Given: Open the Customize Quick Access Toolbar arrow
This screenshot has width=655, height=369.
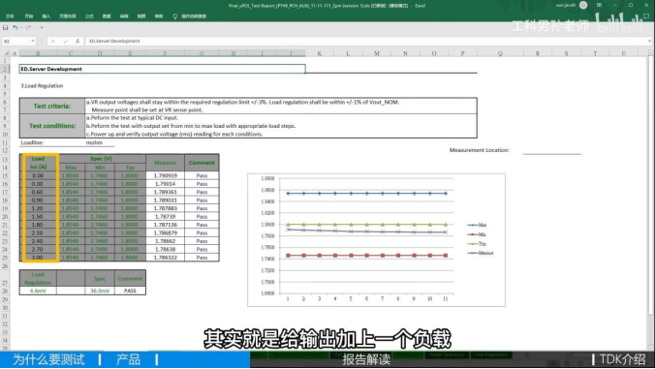Looking at the screenshot, I should [42, 27].
